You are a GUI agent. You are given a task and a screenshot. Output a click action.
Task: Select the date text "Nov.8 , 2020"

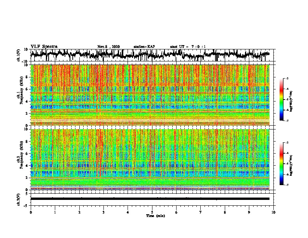point(108,47)
